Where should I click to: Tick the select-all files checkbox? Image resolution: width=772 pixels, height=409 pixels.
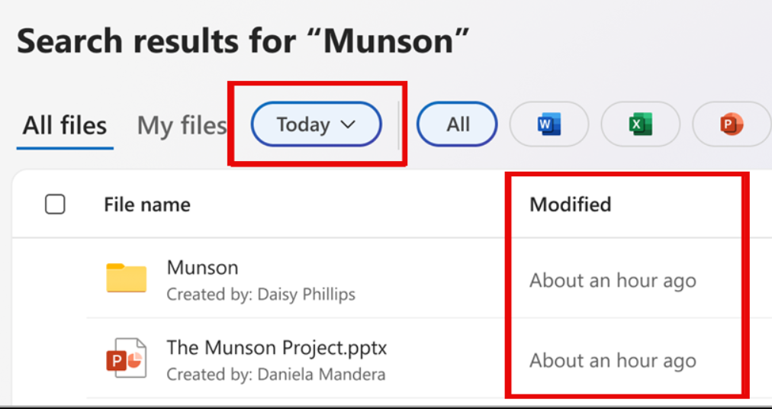coord(55,204)
